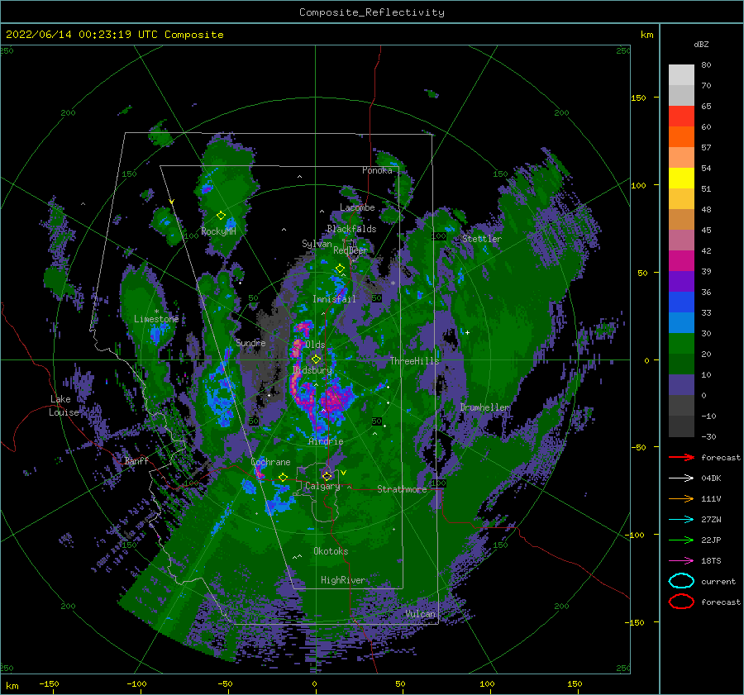Viewport: 744px width, 695px height.
Task: Click the Vulcan city label
Action: [x=420, y=614]
